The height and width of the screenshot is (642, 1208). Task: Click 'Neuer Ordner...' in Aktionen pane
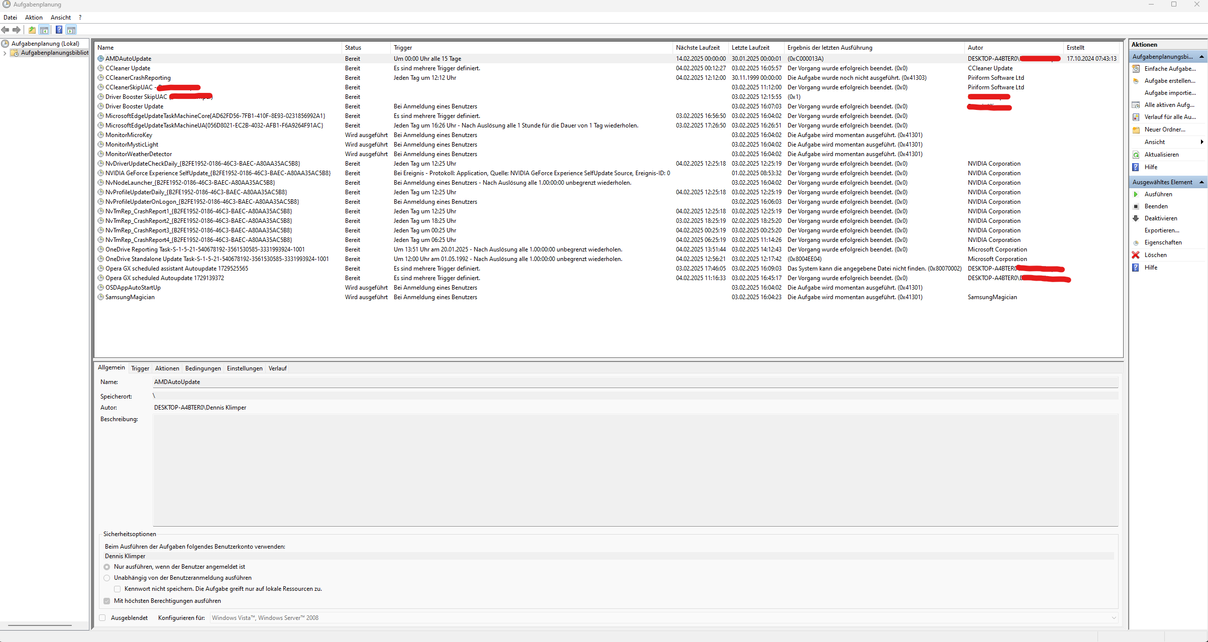tap(1164, 130)
